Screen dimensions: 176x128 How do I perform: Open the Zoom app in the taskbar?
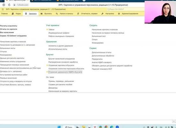pos(117,127)
